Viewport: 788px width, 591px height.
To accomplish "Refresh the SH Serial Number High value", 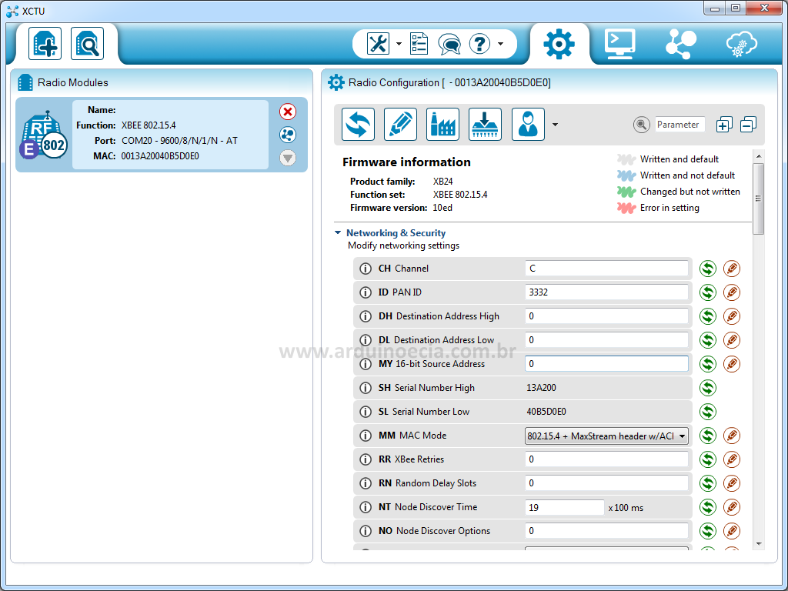I will click(708, 388).
